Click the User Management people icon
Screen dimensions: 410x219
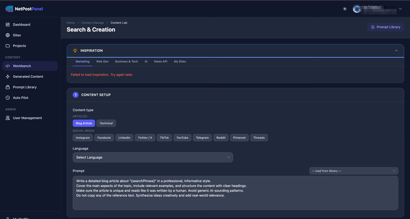pos(8,118)
